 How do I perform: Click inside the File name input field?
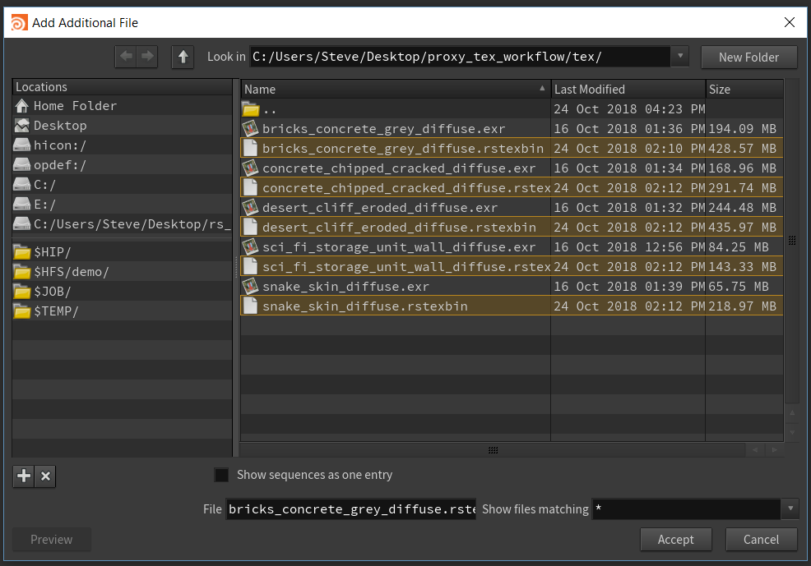(x=350, y=508)
